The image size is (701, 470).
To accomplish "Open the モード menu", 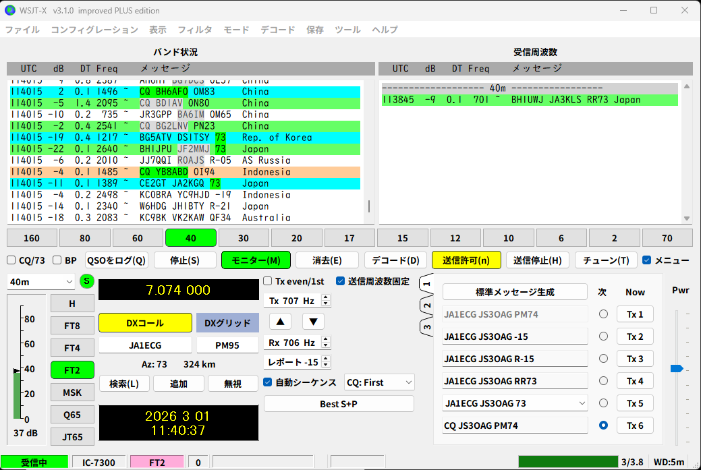I will pyautogui.click(x=236, y=30).
